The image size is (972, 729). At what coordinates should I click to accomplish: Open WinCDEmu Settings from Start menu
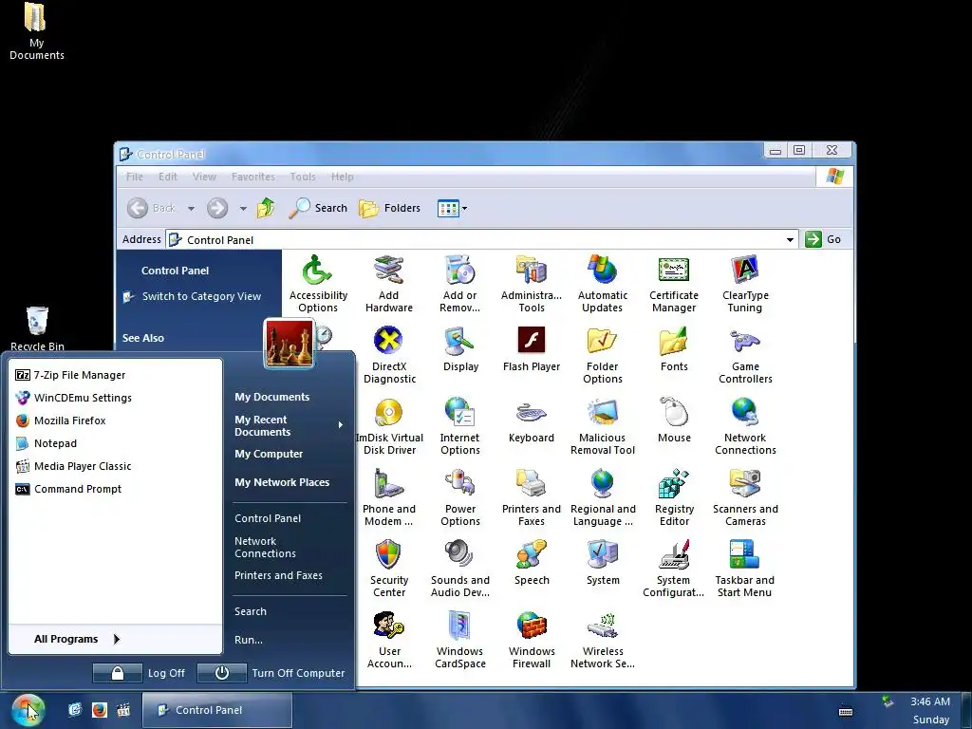click(115, 398)
